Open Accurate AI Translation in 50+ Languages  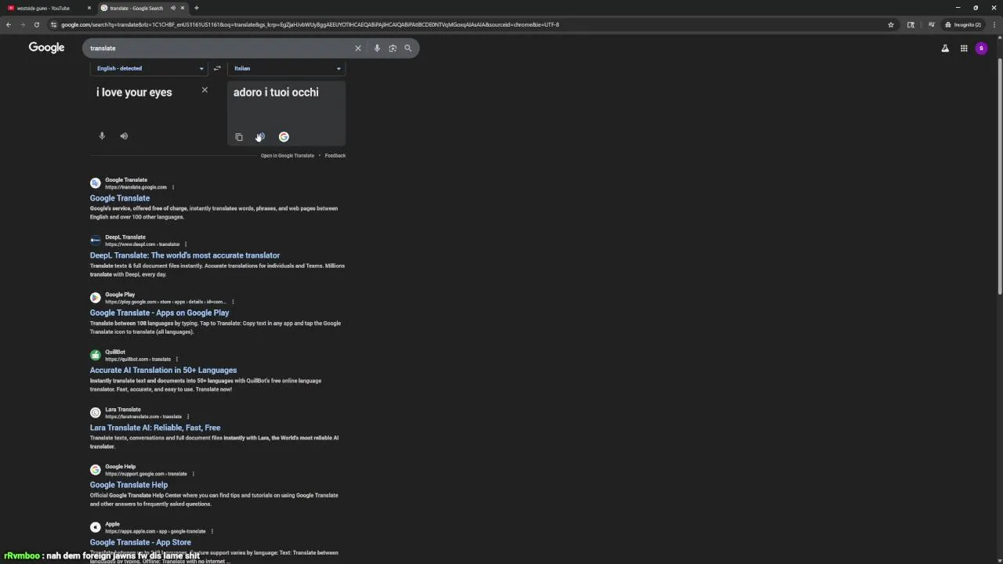163,370
